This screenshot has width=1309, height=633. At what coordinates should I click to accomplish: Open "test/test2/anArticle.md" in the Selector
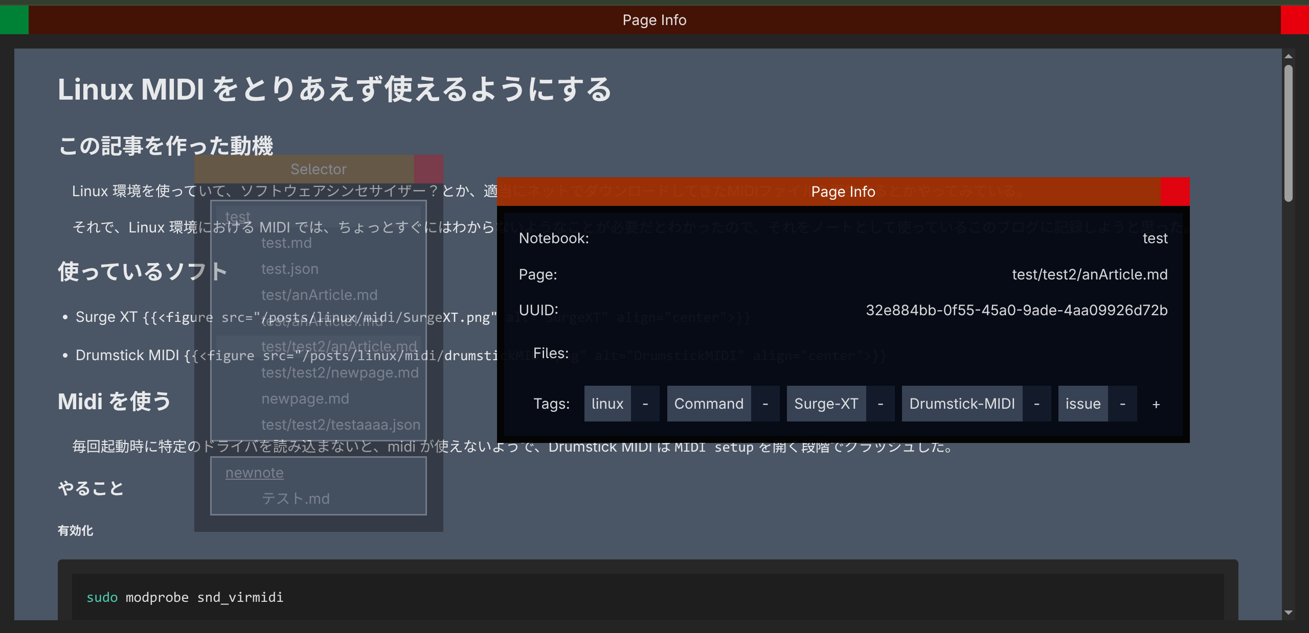coord(339,346)
